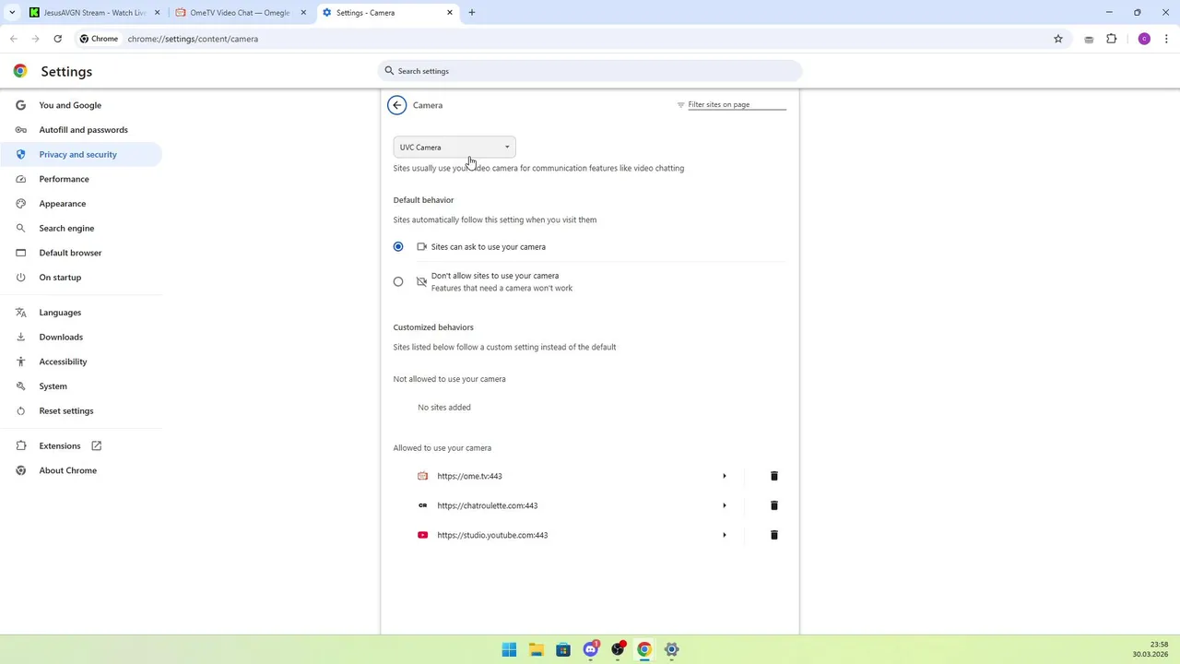Go back from Camera settings page

tap(397, 105)
